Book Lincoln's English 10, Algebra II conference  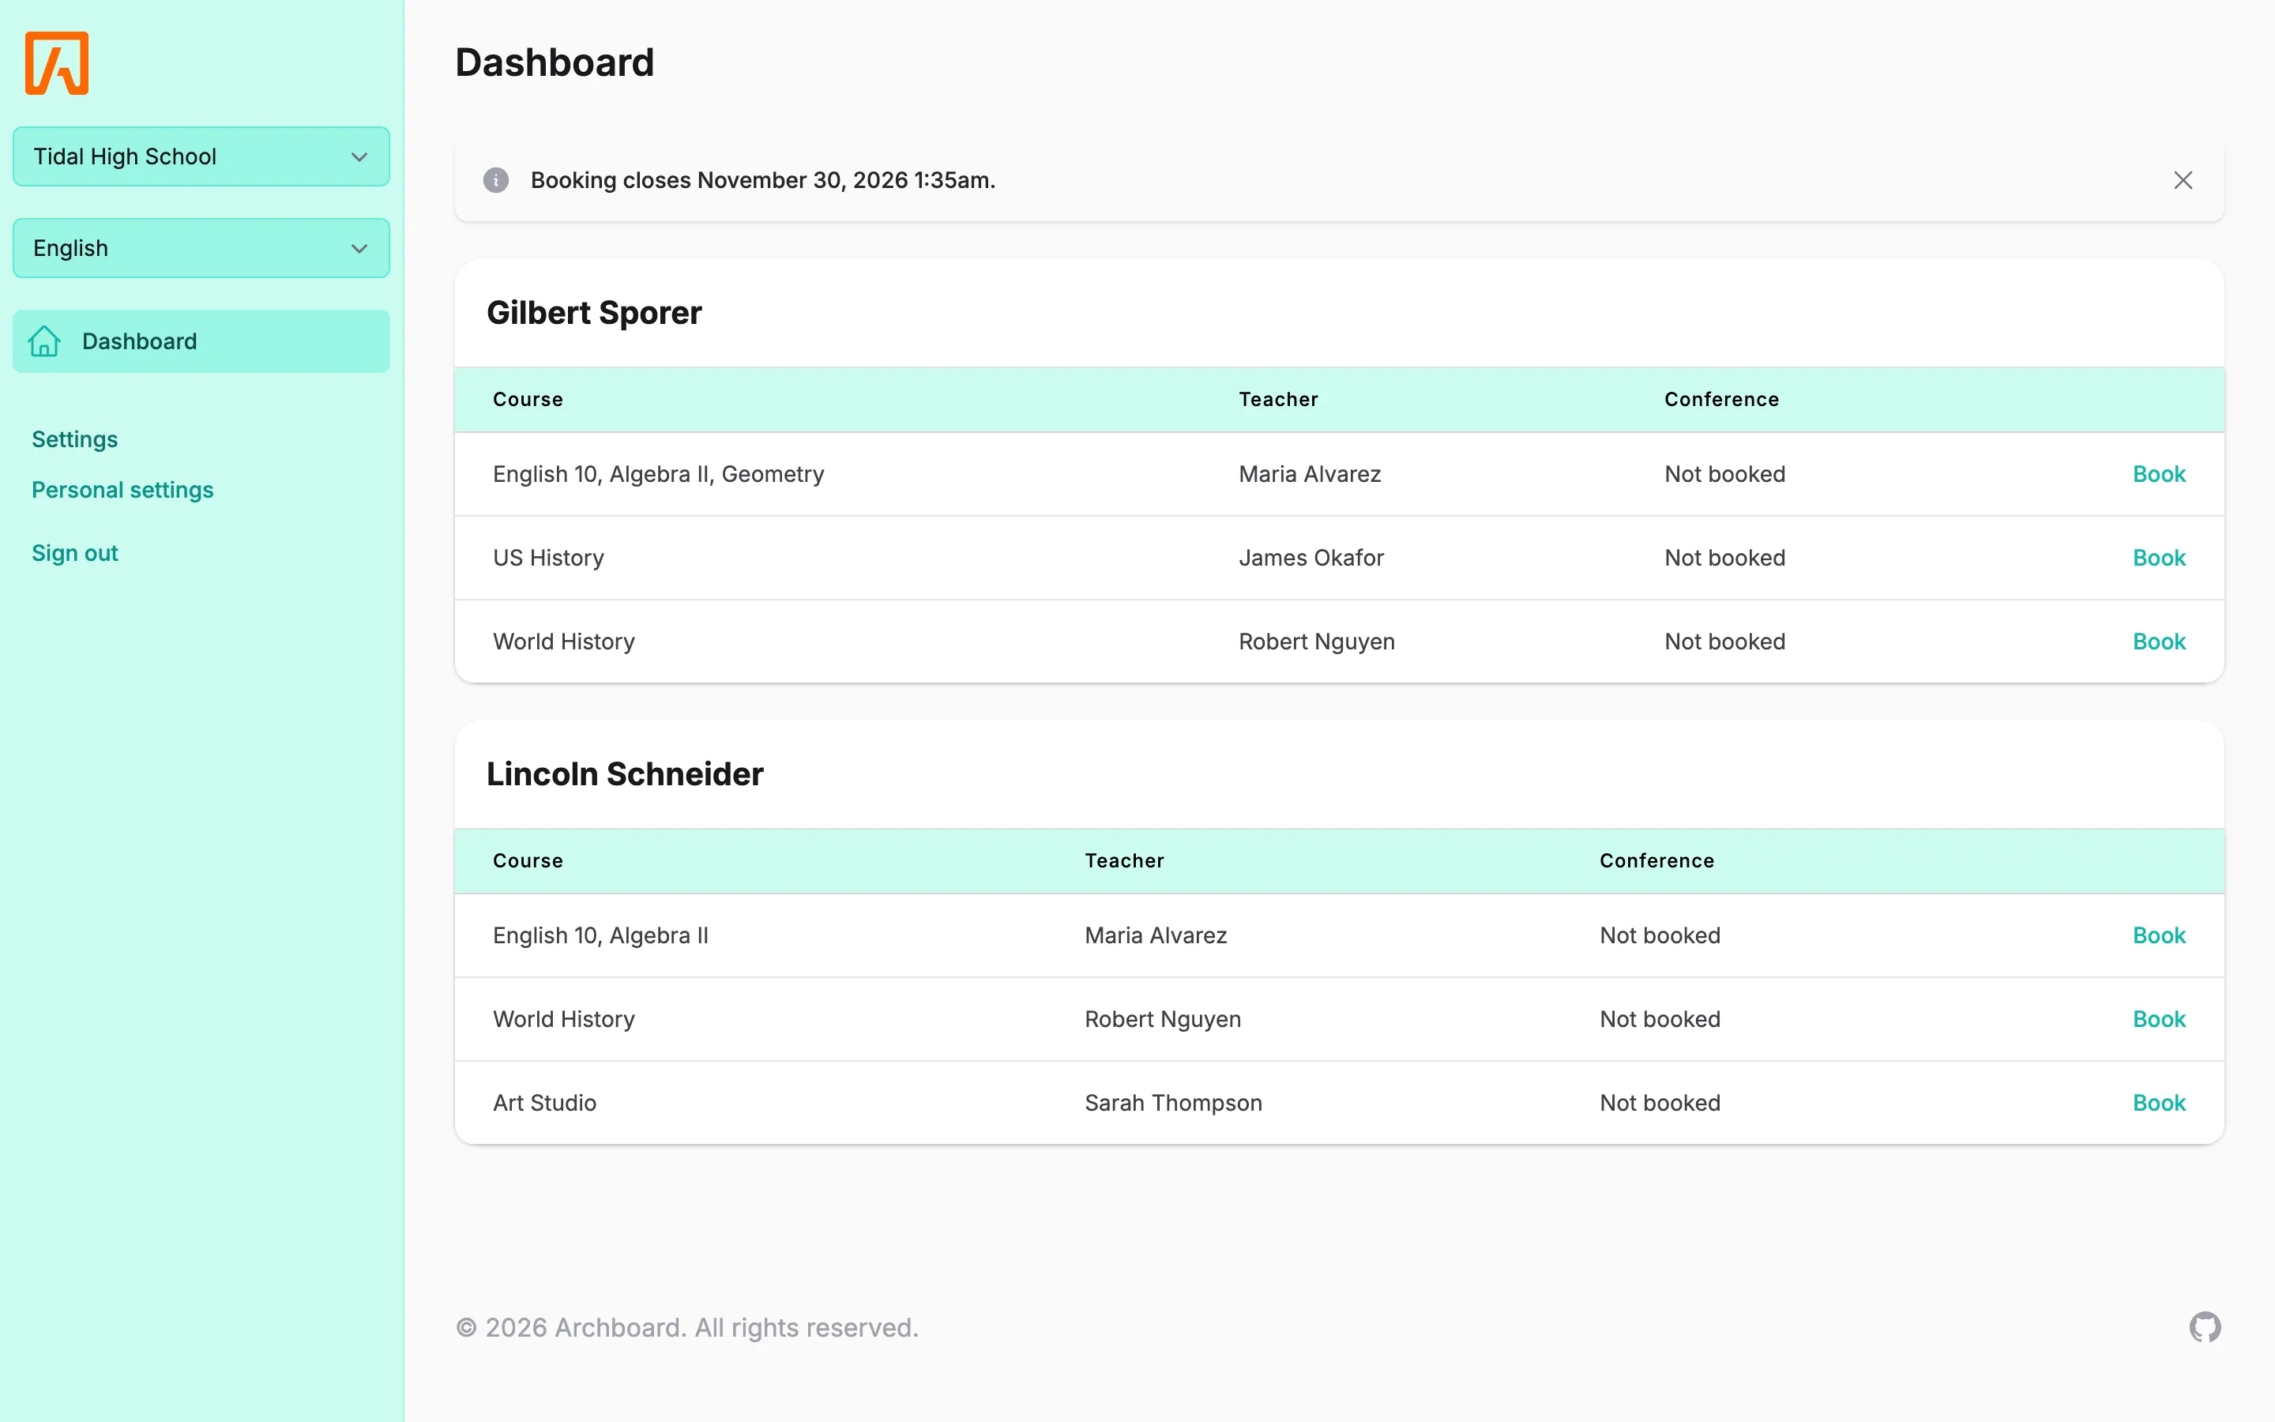[x=2158, y=936]
